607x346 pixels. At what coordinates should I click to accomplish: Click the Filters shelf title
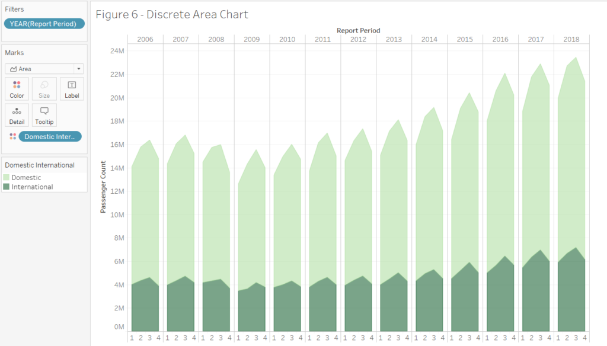click(14, 9)
